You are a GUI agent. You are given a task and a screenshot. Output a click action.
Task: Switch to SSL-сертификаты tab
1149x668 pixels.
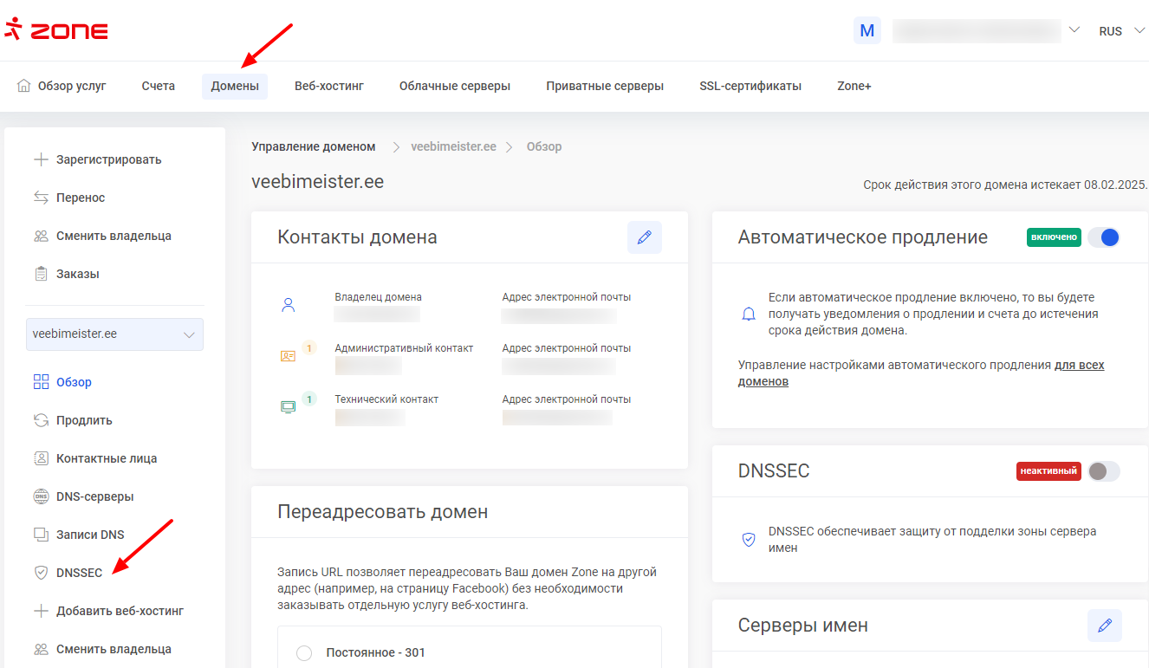point(750,86)
